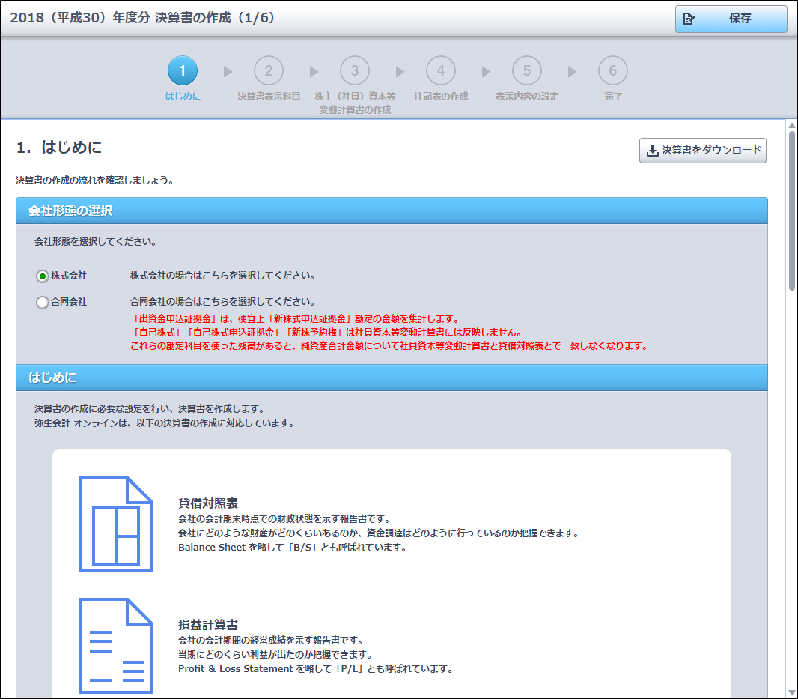Click the 貸借対照表 document icon

pos(115,524)
